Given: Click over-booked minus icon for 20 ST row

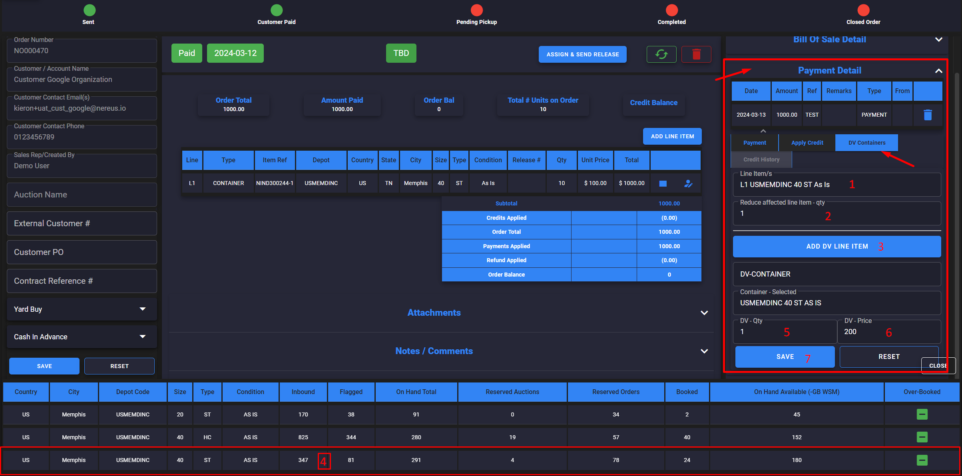Looking at the screenshot, I should (922, 414).
